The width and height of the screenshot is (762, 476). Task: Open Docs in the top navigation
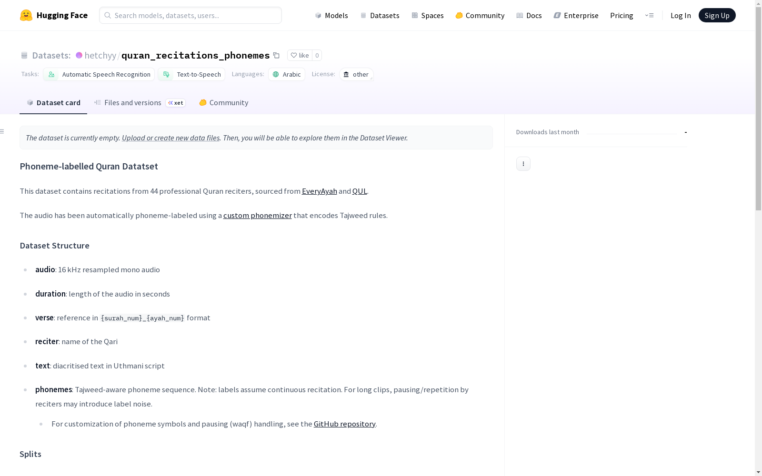click(x=529, y=15)
